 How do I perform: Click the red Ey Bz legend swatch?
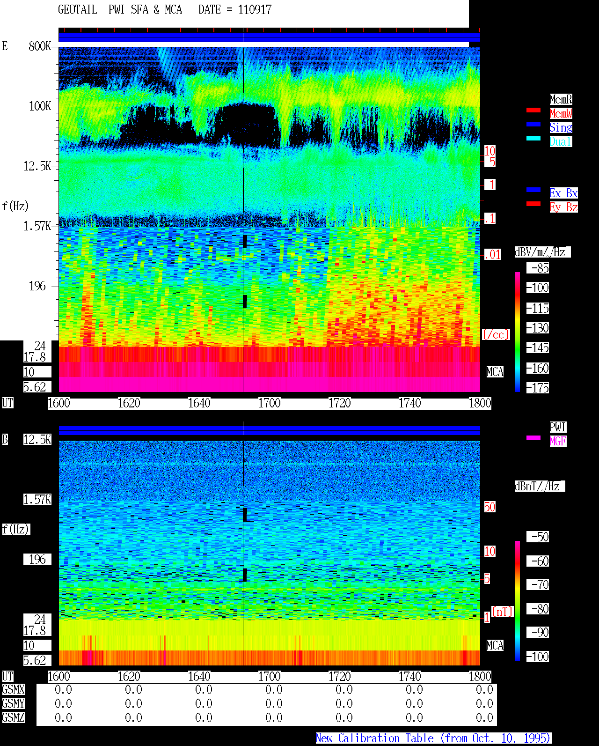click(533, 204)
